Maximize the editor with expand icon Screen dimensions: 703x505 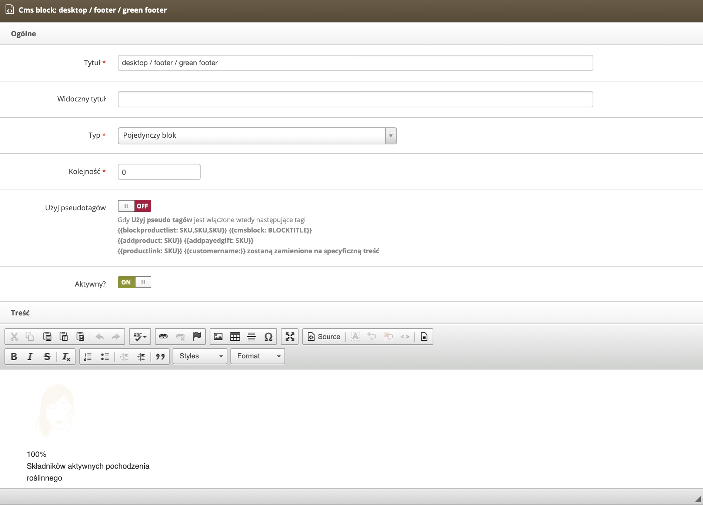click(290, 337)
